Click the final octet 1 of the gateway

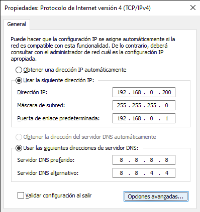pos(167,118)
